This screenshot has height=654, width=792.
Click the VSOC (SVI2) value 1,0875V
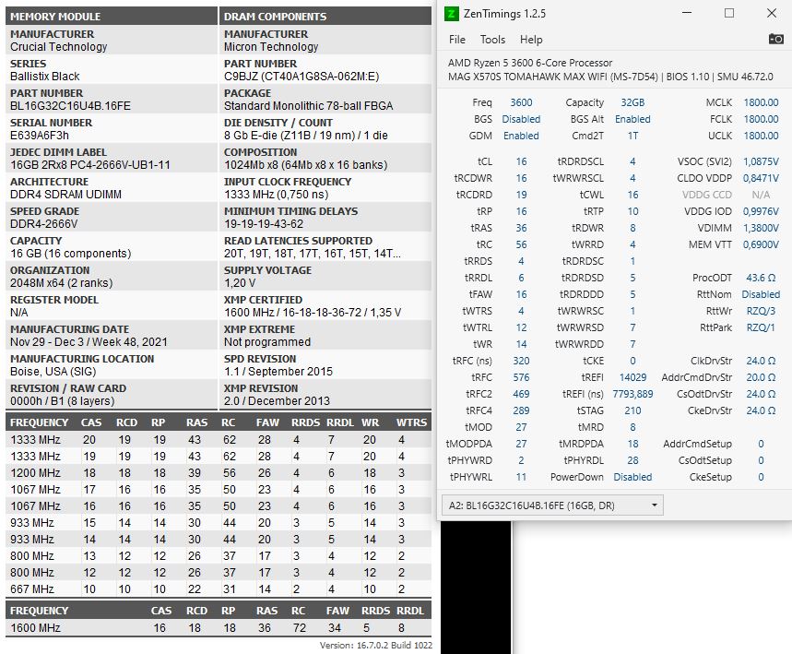(x=761, y=161)
